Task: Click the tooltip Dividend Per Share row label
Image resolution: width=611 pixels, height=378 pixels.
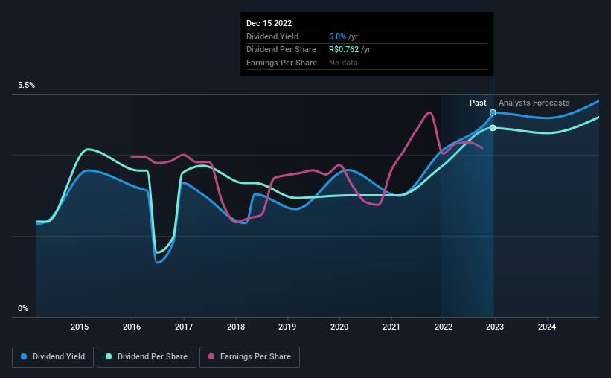Action: (281, 50)
